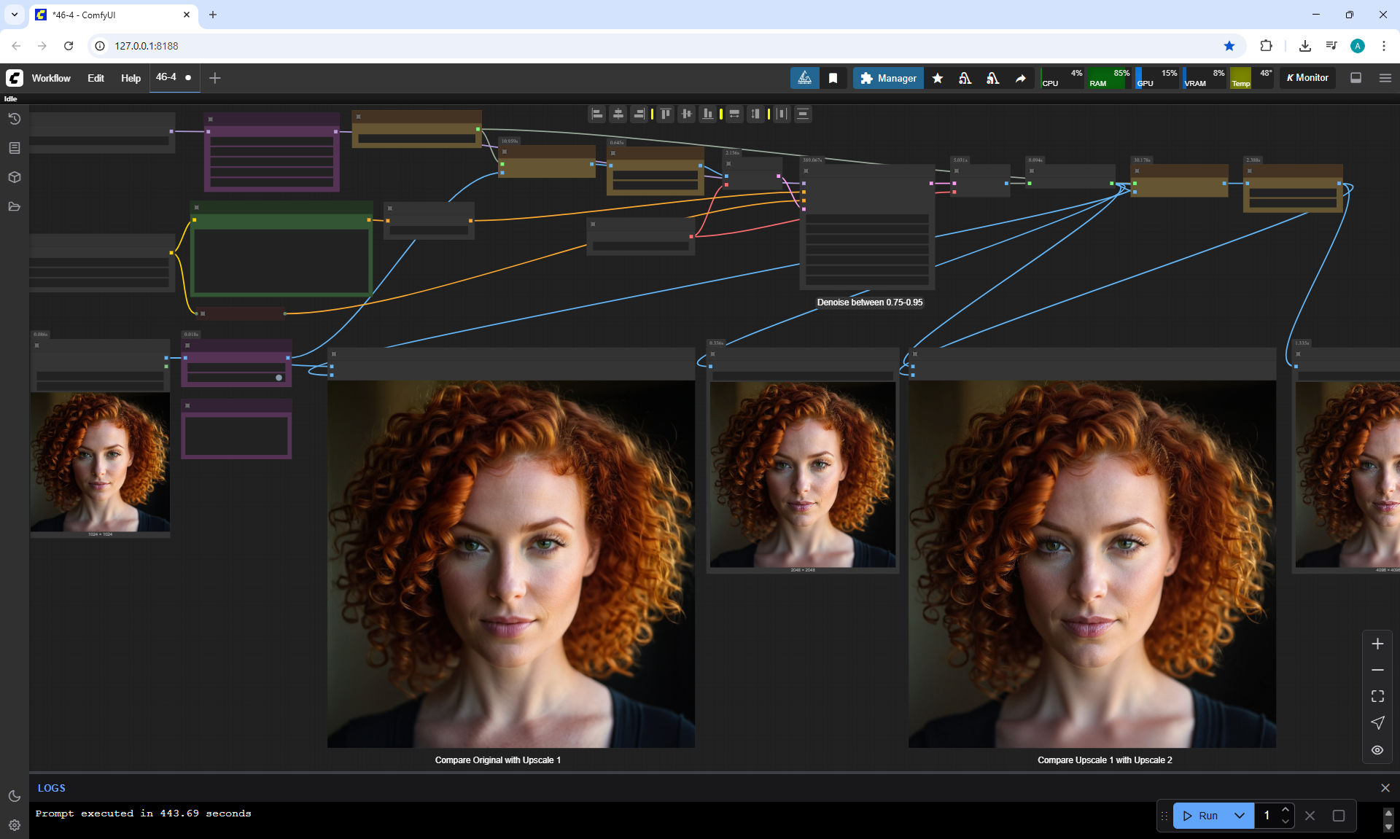The width and height of the screenshot is (1400, 839).
Task: Align selected nodes to left edge
Action: pos(597,114)
